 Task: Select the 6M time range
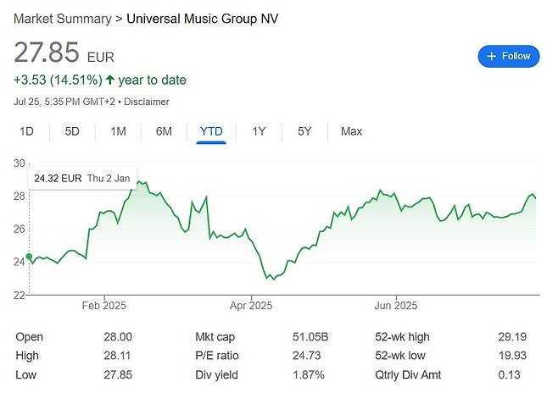pyautogui.click(x=164, y=131)
